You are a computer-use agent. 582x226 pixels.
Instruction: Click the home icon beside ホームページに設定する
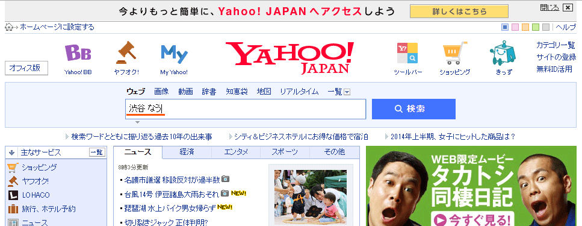point(9,27)
